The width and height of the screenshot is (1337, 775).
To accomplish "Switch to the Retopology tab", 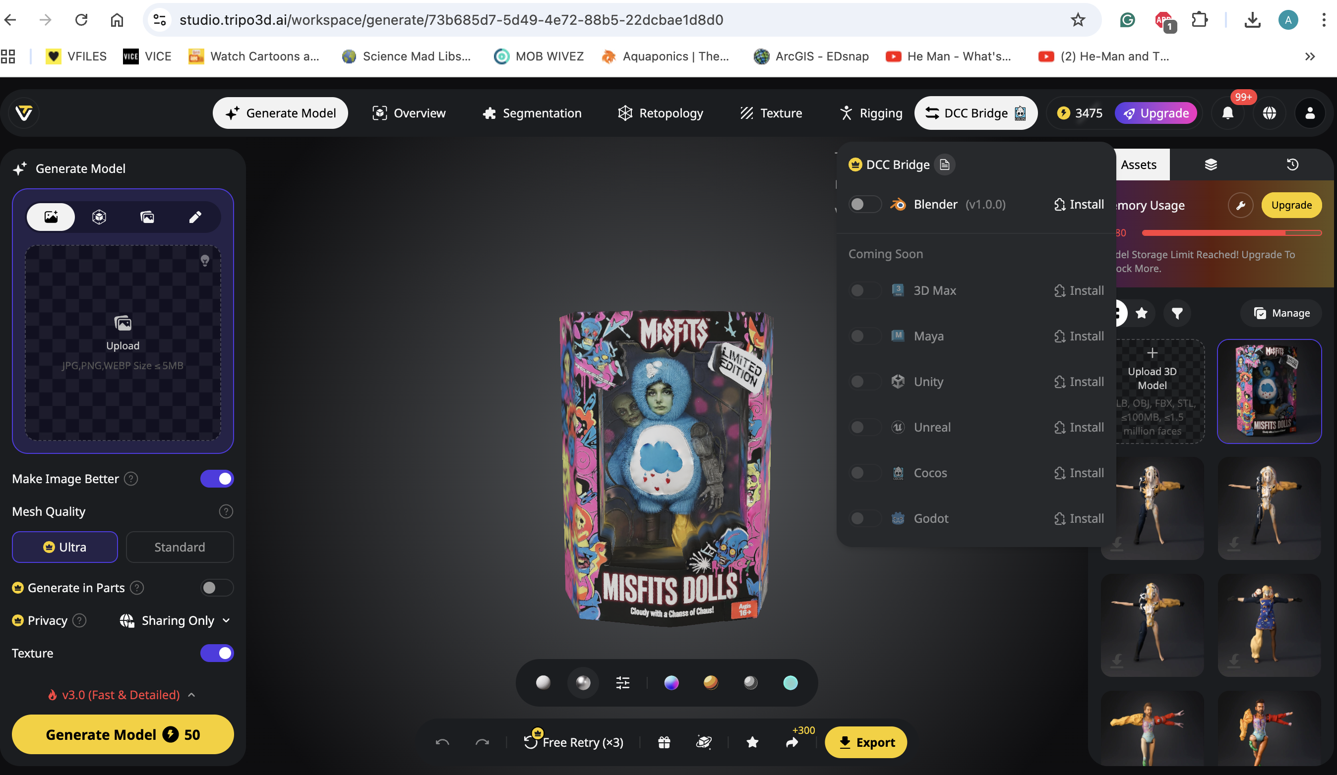I will (661, 113).
